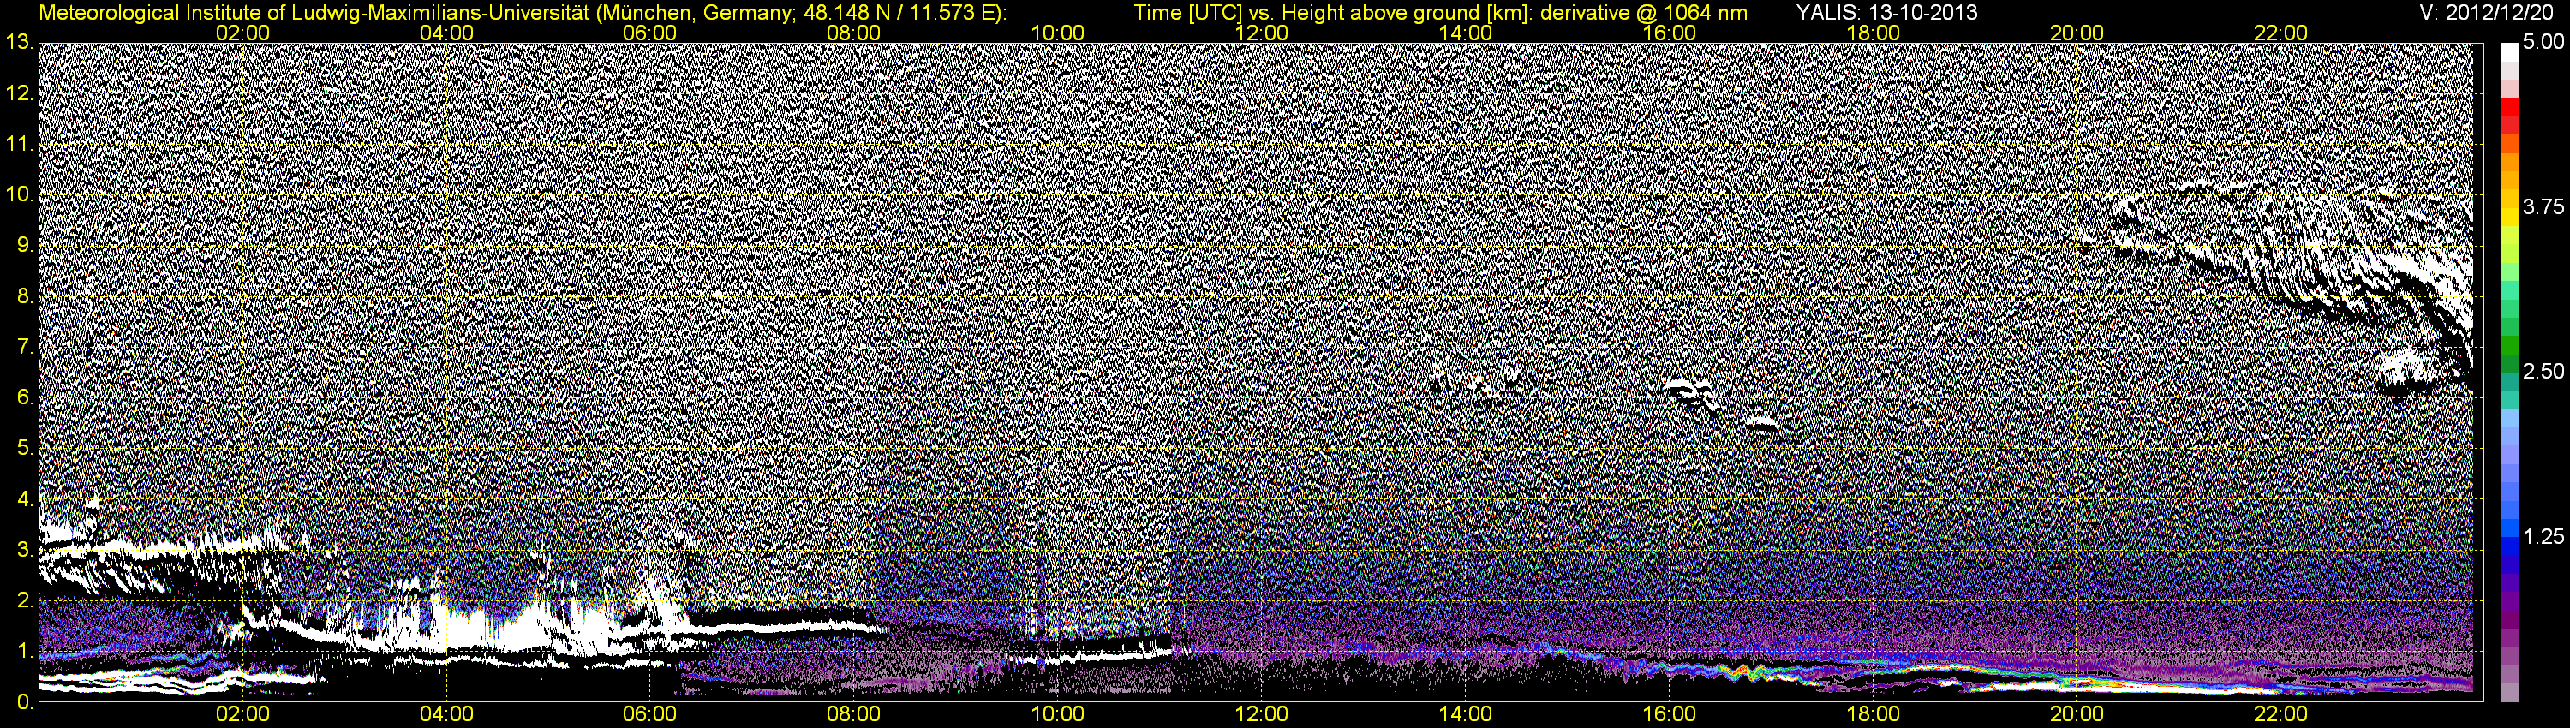The width and height of the screenshot is (2570, 728).
Task: Click 02:00 on the top time axis
Action: pyautogui.click(x=242, y=33)
